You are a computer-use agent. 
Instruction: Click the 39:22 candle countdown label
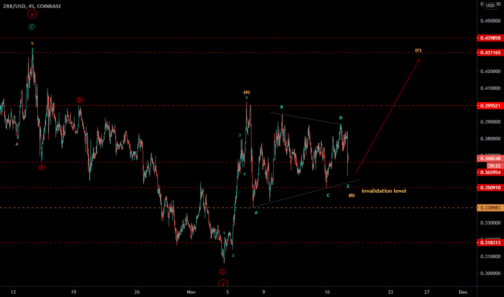pyautogui.click(x=494, y=166)
